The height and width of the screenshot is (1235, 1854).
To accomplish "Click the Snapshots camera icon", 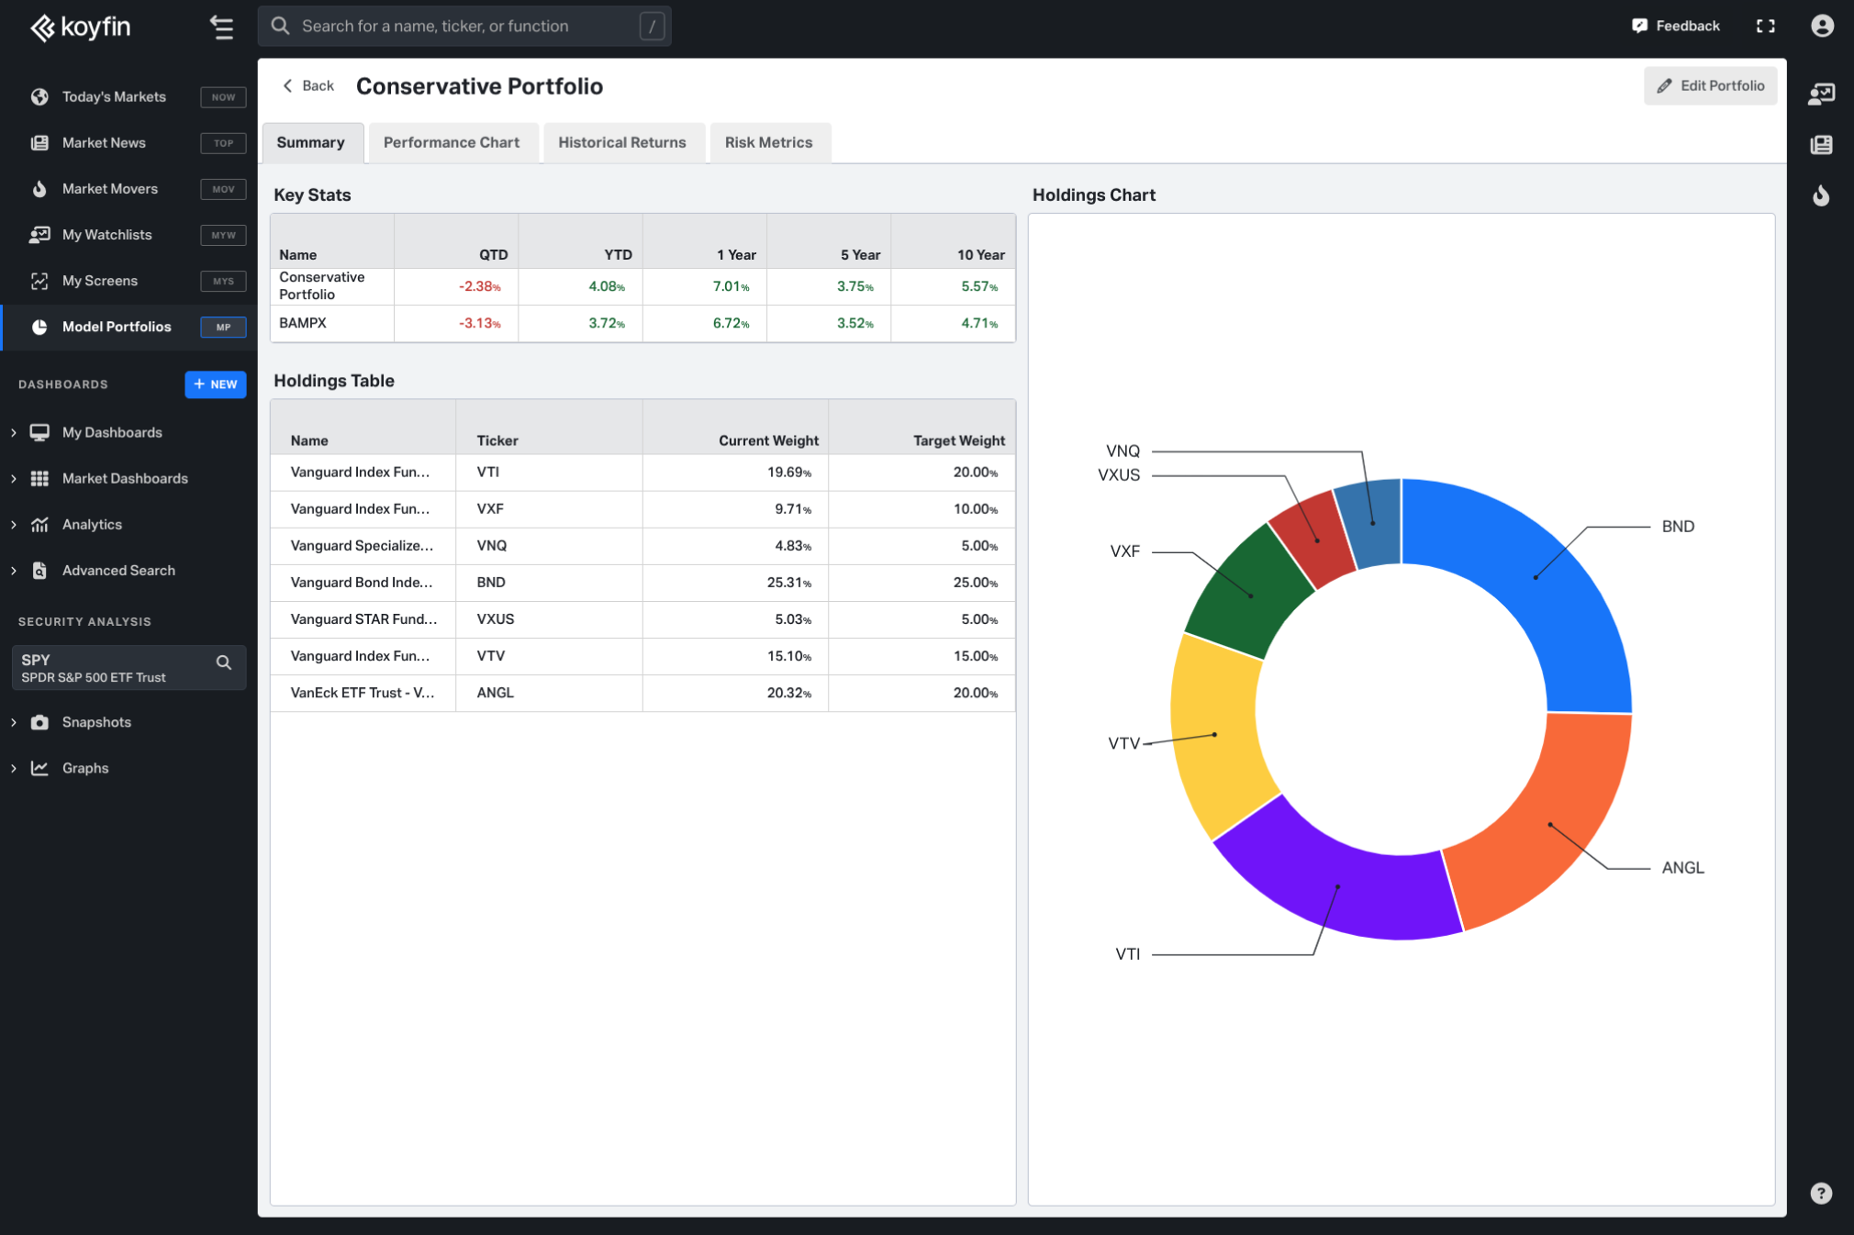I will pos(39,722).
